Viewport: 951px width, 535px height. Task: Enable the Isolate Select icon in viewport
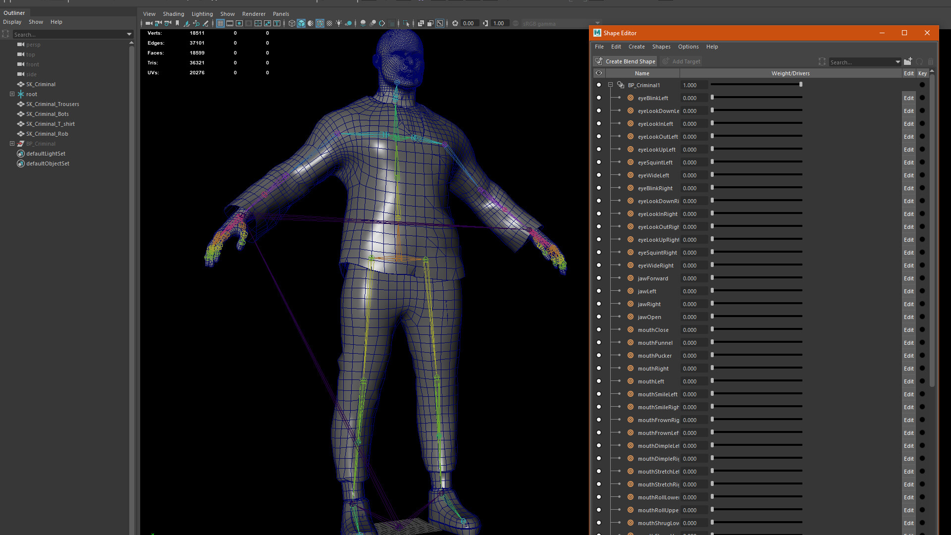pyautogui.click(x=406, y=23)
